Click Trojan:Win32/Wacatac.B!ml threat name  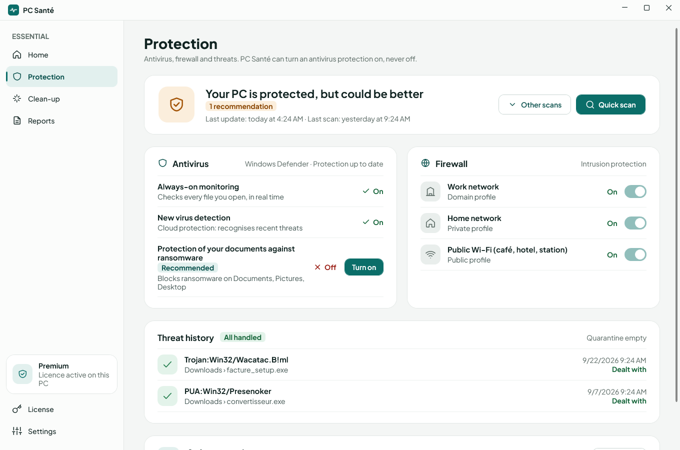[236, 359]
